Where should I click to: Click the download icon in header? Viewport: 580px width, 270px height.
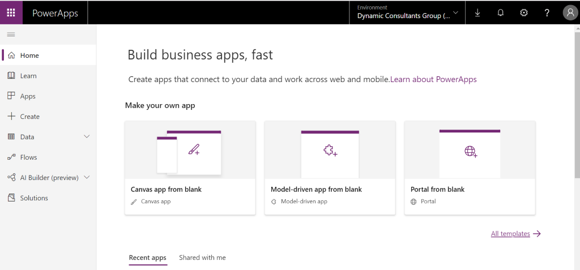(x=477, y=12)
